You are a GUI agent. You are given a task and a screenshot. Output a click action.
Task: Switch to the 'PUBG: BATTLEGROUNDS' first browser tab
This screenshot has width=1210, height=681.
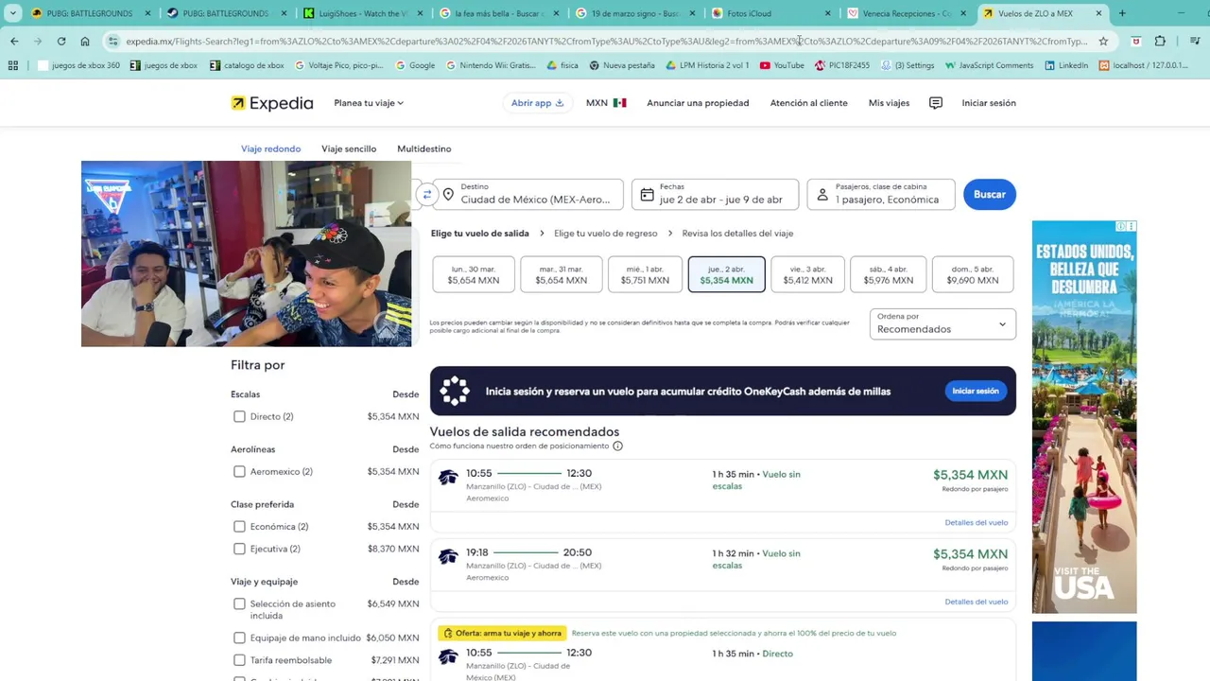tap(90, 13)
